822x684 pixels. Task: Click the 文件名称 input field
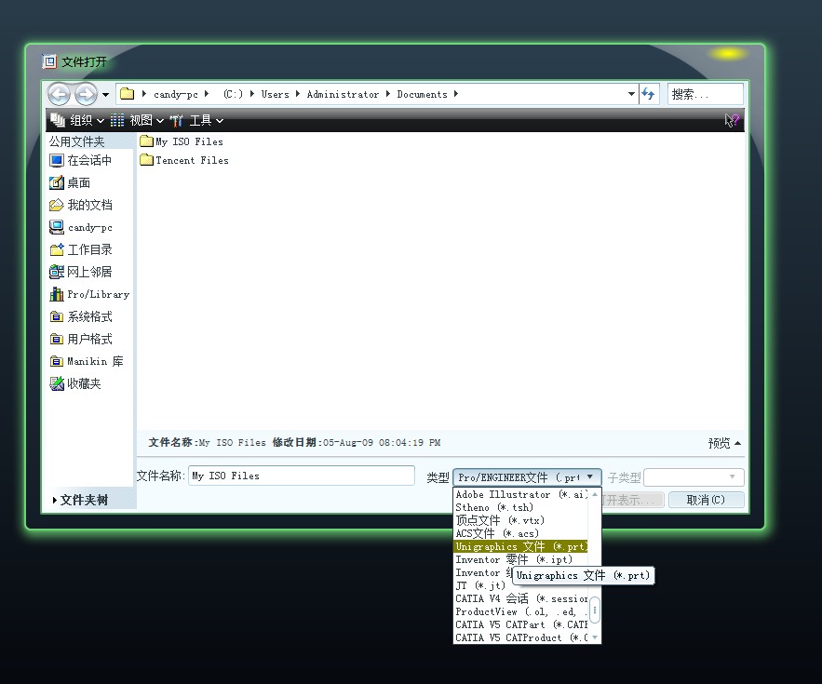point(302,476)
